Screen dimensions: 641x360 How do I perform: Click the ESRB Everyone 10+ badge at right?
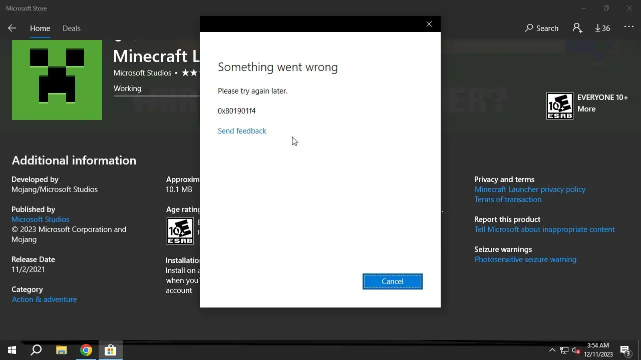[x=559, y=106]
